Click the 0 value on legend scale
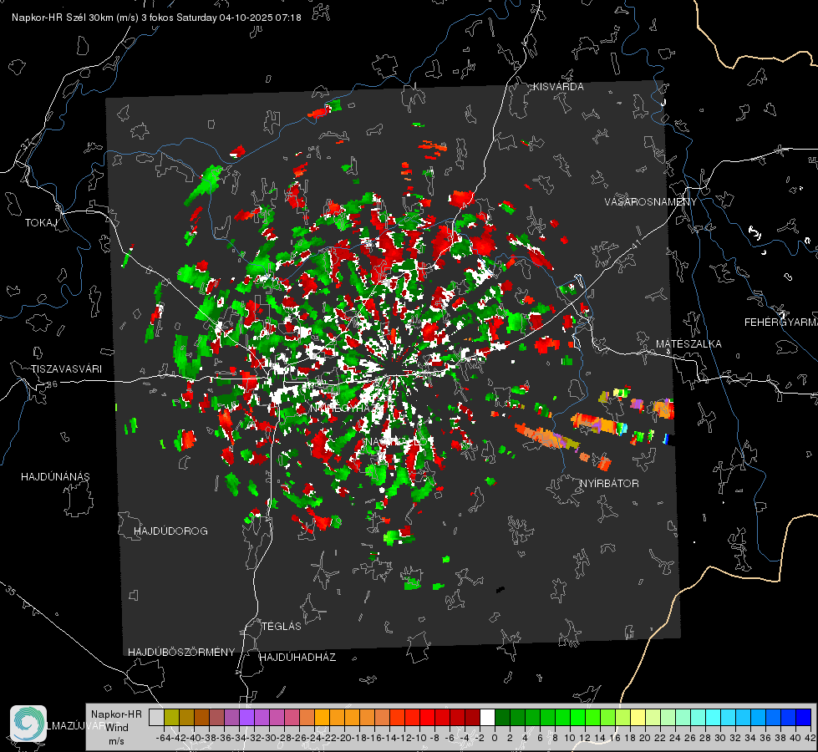This screenshot has width=818, height=752. pos(495,738)
